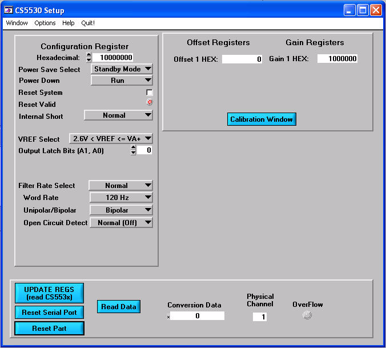Open the Window menu
Image resolution: width=386 pixels, height=348 pixels.
17,23
